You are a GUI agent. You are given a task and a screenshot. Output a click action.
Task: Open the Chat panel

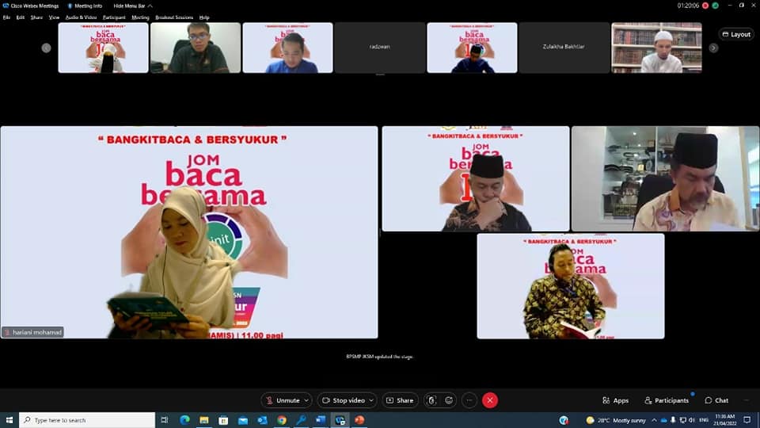[x=717, y=400]
